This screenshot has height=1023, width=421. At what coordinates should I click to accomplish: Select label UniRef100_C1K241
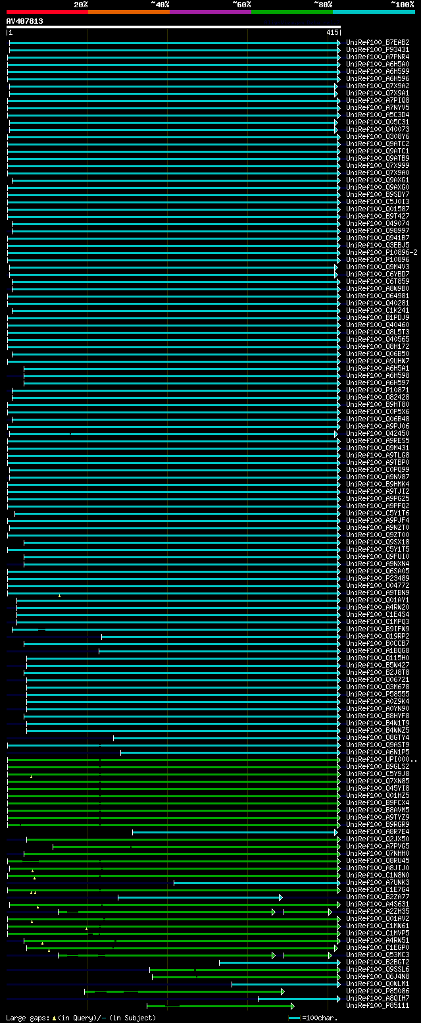tap(378, 310)
